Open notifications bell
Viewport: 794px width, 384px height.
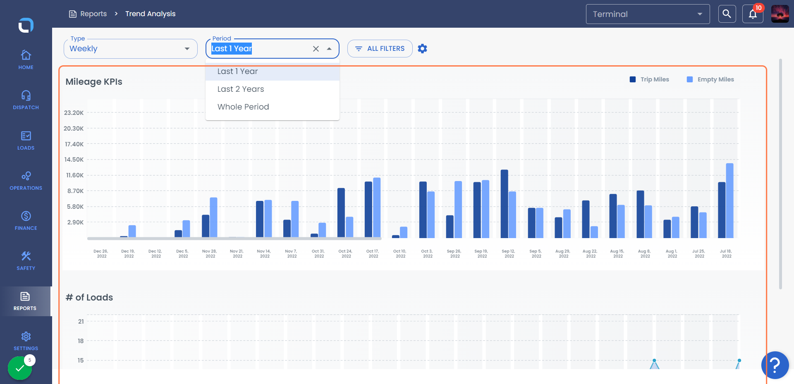click(x=753, y=14)
